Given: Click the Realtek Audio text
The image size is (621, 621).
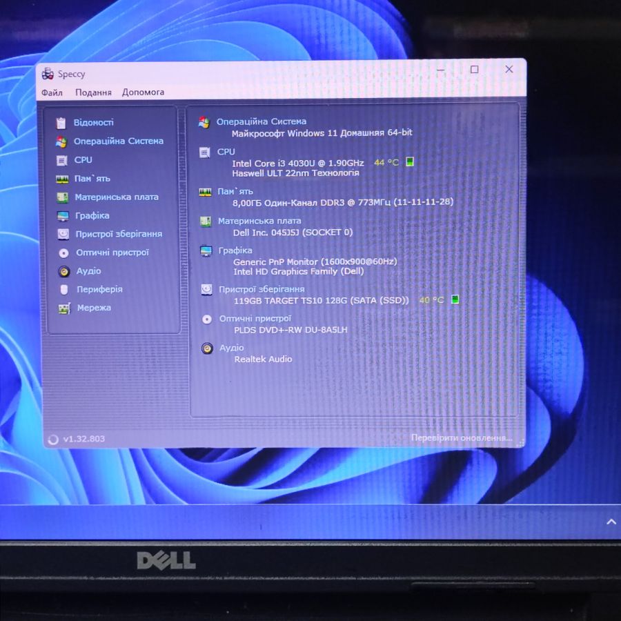Looking at the screenshot, I should pos(264,359).
